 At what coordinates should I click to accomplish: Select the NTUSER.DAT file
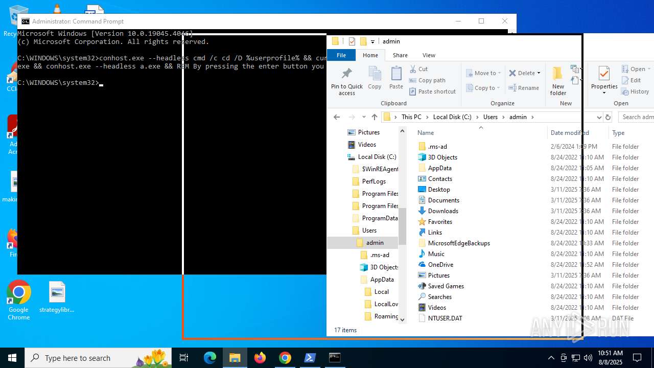tap(445, 318)
